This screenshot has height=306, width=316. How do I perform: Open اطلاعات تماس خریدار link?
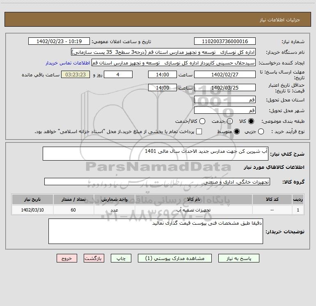(68, 63)
